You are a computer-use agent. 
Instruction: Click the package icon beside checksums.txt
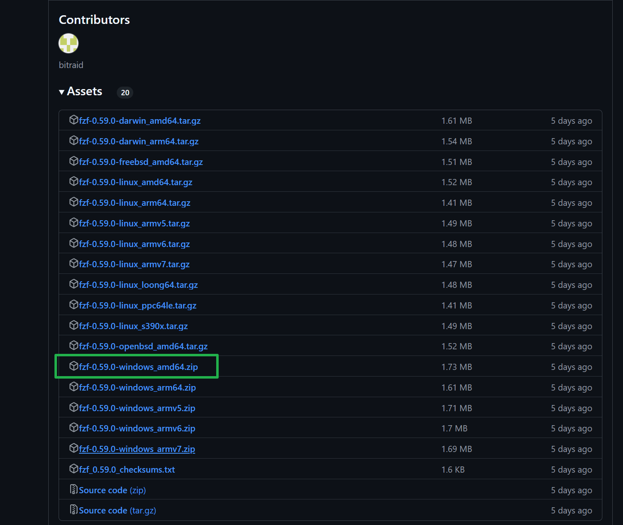(x=74, y=469)
